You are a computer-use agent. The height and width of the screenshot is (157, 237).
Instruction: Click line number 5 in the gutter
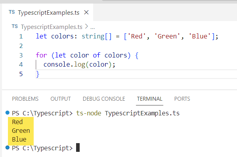[21, 74]
